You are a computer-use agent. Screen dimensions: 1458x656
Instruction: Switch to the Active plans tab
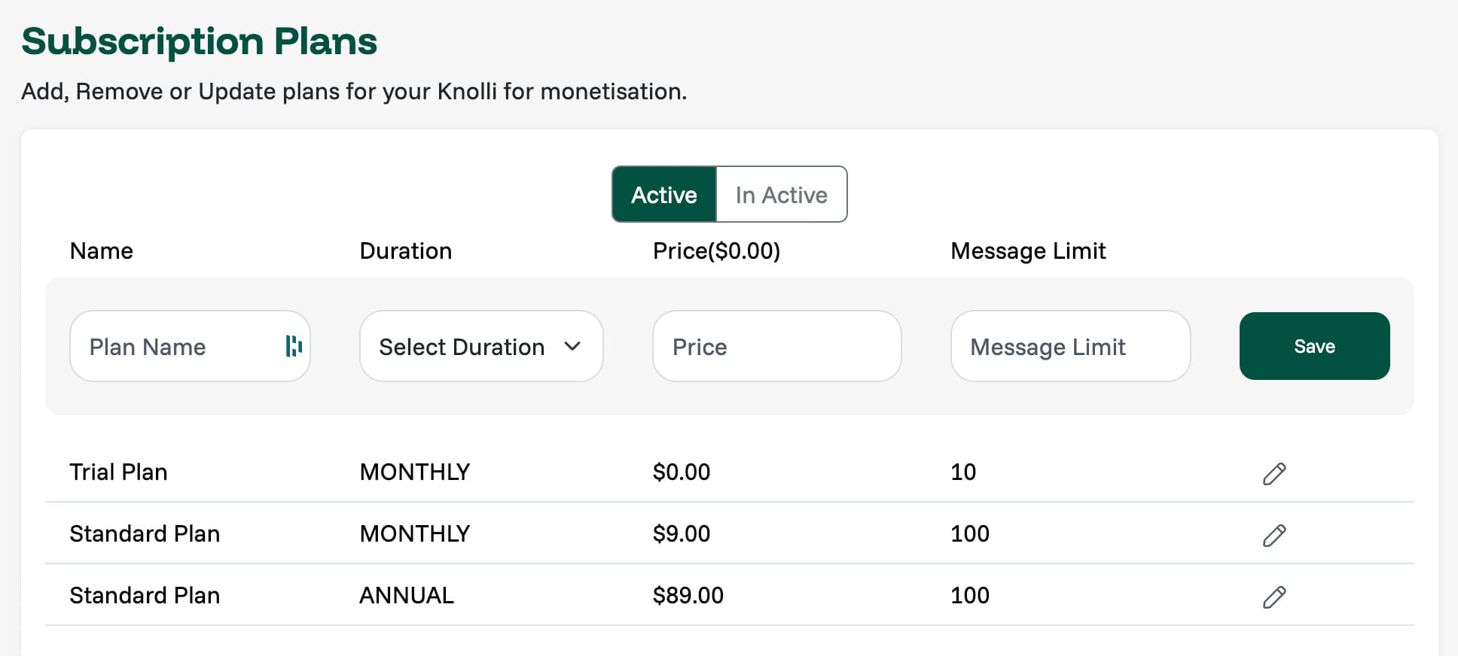click(x=663, y=195)
